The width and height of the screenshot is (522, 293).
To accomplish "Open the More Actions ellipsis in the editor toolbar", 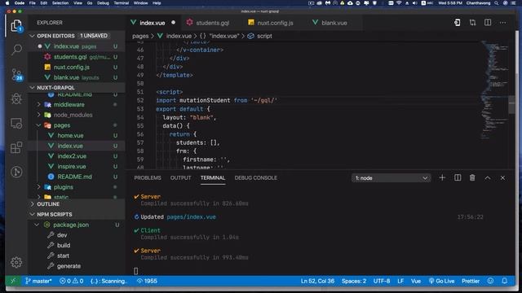I will coord(502,23).
